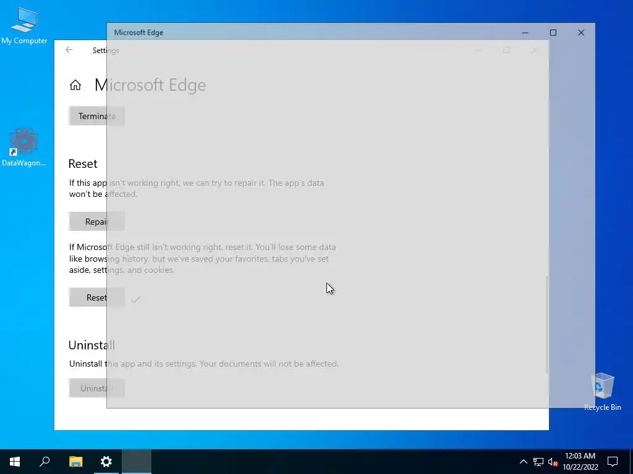Screen dimensions: 633x474
Task: Maximize the Microsoft Edge window
Action: (x=553, y=33)
